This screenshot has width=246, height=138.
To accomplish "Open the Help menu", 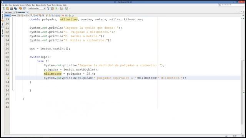I will coord(65,5).
